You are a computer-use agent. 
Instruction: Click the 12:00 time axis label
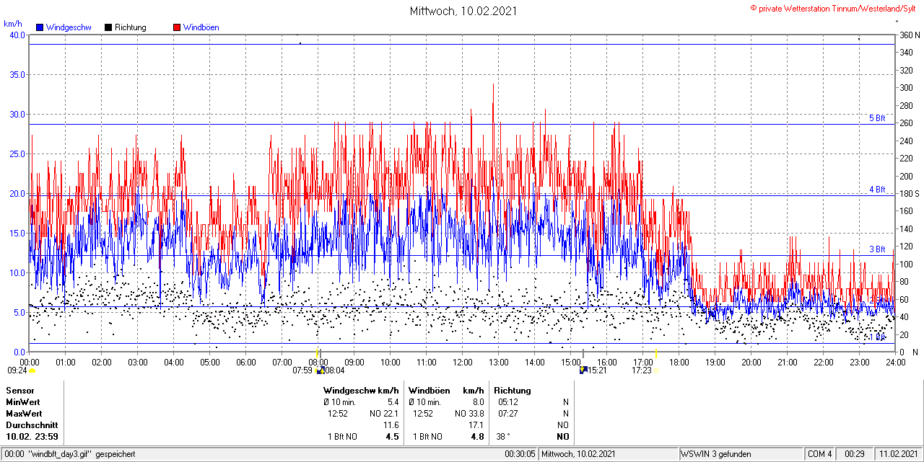[x=462, y=362]
